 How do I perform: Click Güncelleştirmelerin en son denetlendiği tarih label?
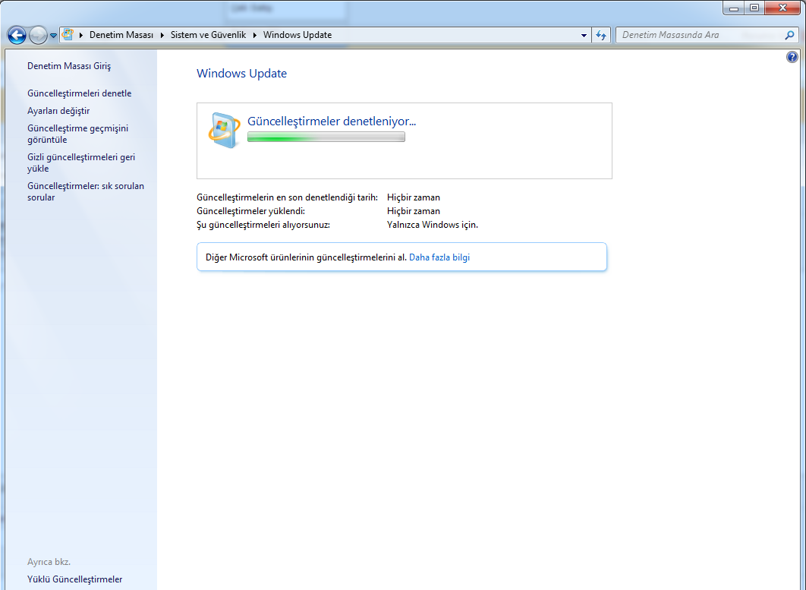(287, 197)
